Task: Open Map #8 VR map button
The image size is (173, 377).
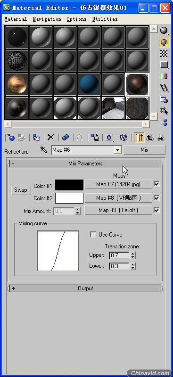Action: tap(118, 198)
